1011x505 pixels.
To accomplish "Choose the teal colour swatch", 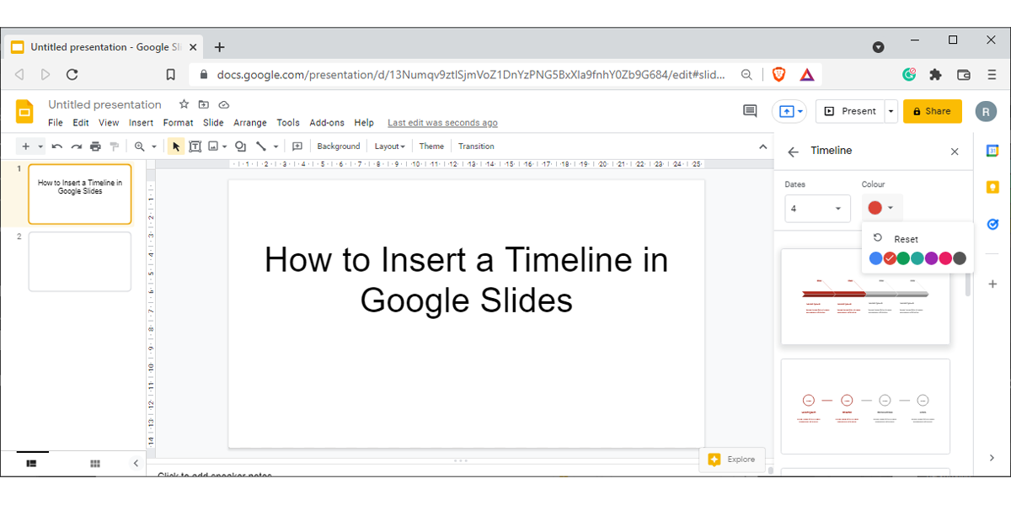I will [917, 258].
